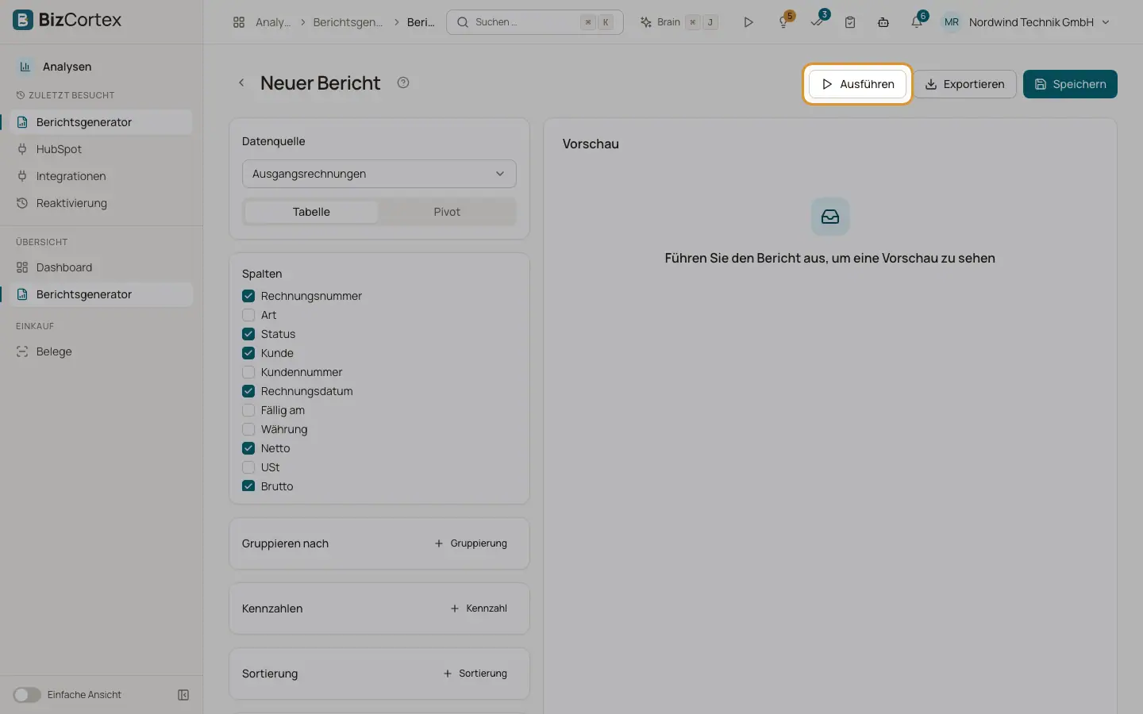Check the Fällig am column checkbox
Viewport: 1143px width, 714px height.
point(248,410)
